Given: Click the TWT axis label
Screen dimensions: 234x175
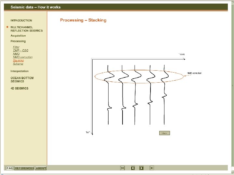Looking at the screenshot, I should point(88,132).
